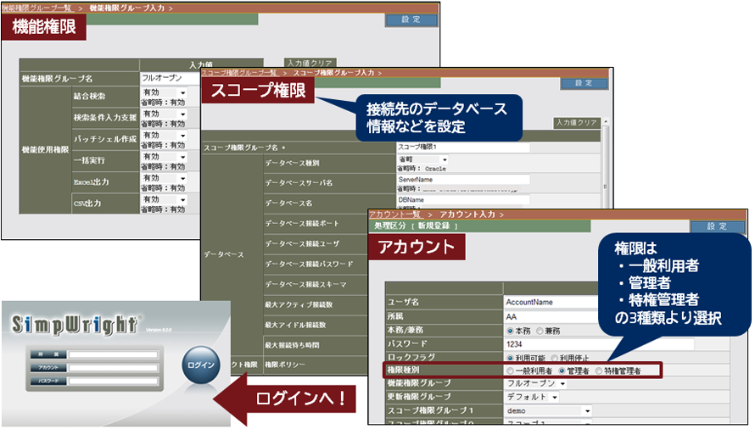Click 最大接続待ち時間 label
The width and height of the screenshot is (755, 429).
[293, 345]
